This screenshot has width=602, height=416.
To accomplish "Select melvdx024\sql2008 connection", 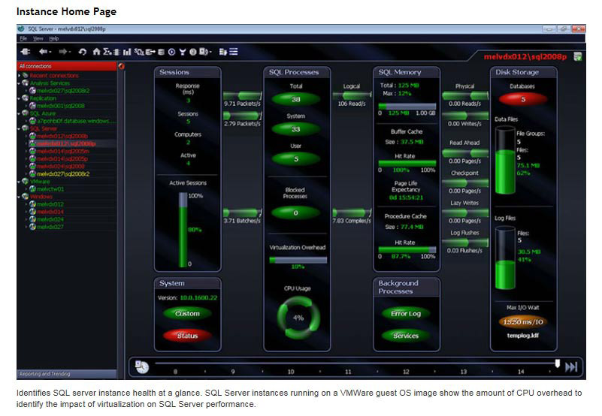I will tap(61, 166).
